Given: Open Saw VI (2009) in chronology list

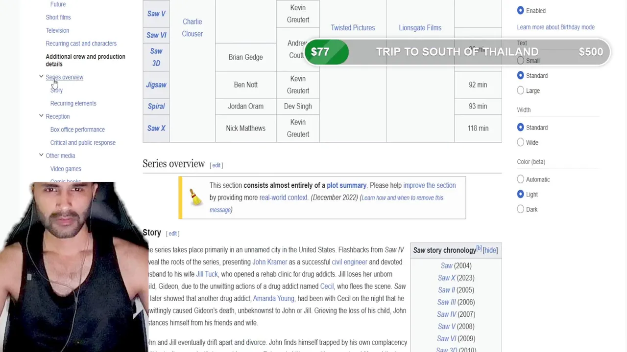Looking at the screenshot, I should 446,338.
